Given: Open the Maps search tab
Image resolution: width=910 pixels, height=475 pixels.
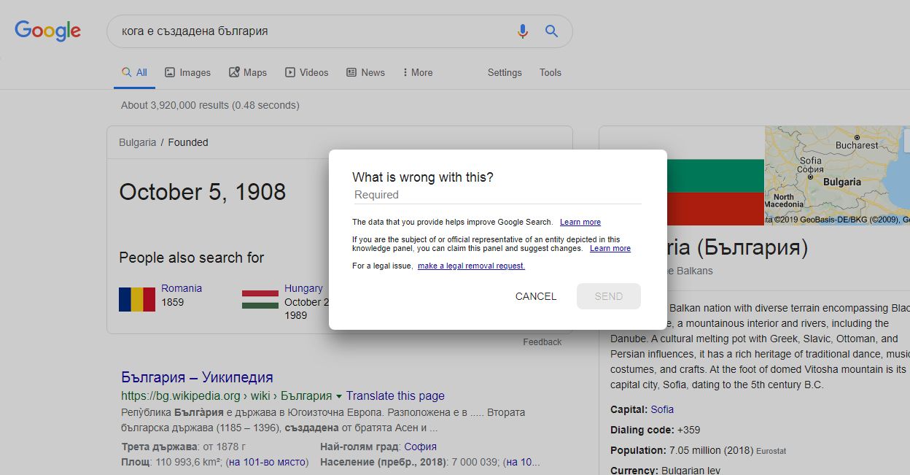Looking at the screenshot, I should click(248, 72).
